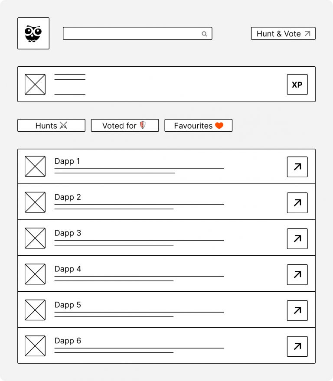This screenshot has height=381, width=333.
Task: Open Dapp 4 arrow icon
Action: (x=297, y=274)
